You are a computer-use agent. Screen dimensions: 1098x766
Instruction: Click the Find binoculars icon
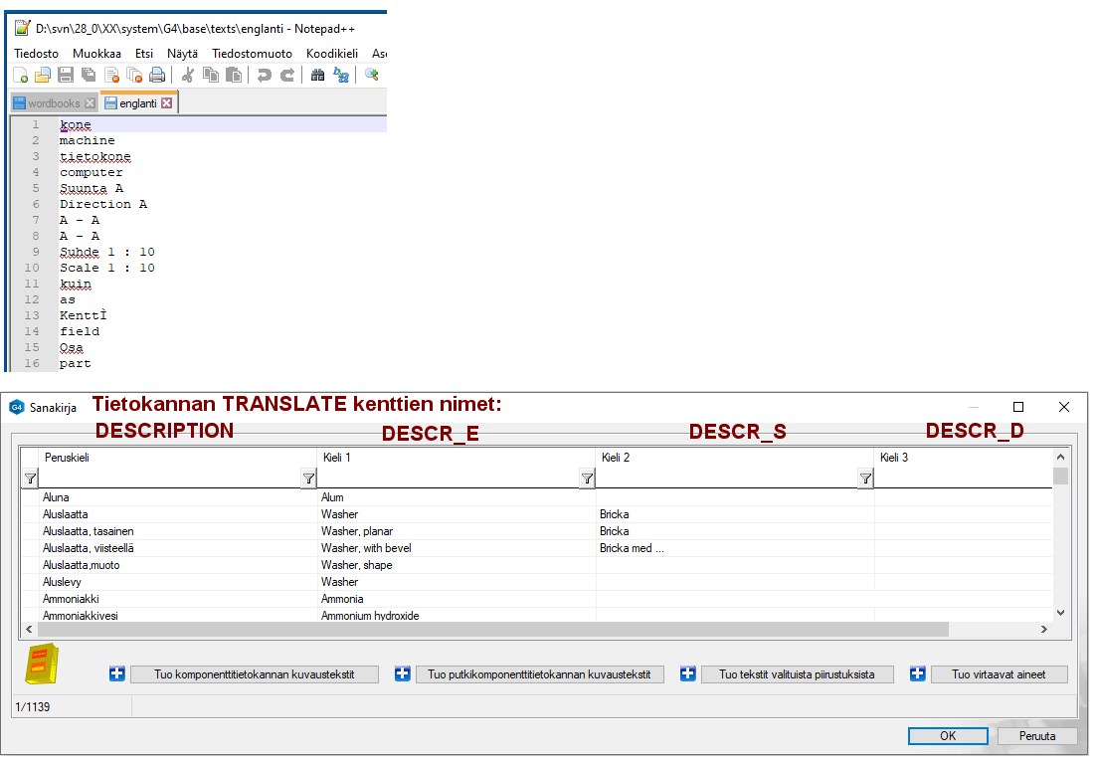318,75
